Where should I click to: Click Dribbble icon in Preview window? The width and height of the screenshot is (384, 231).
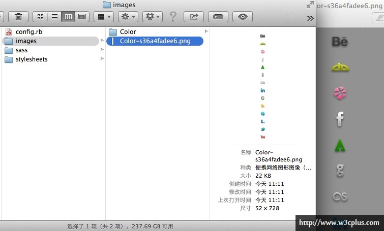[340, 93]
